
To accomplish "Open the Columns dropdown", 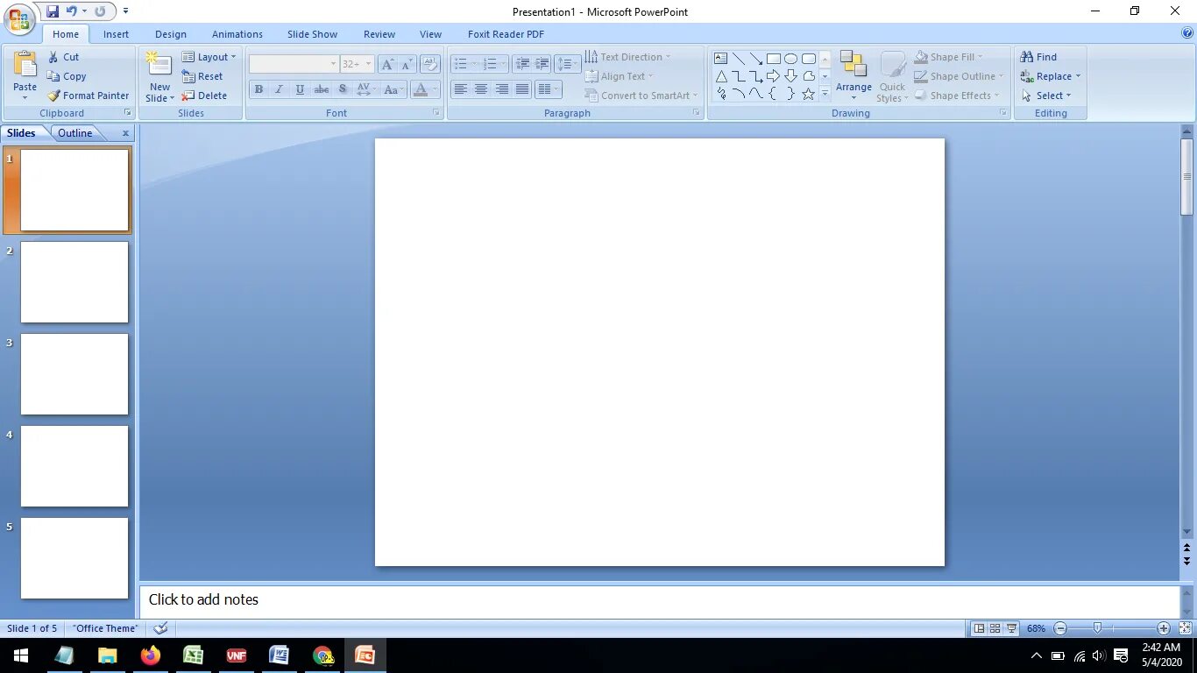I will (549, 89).
